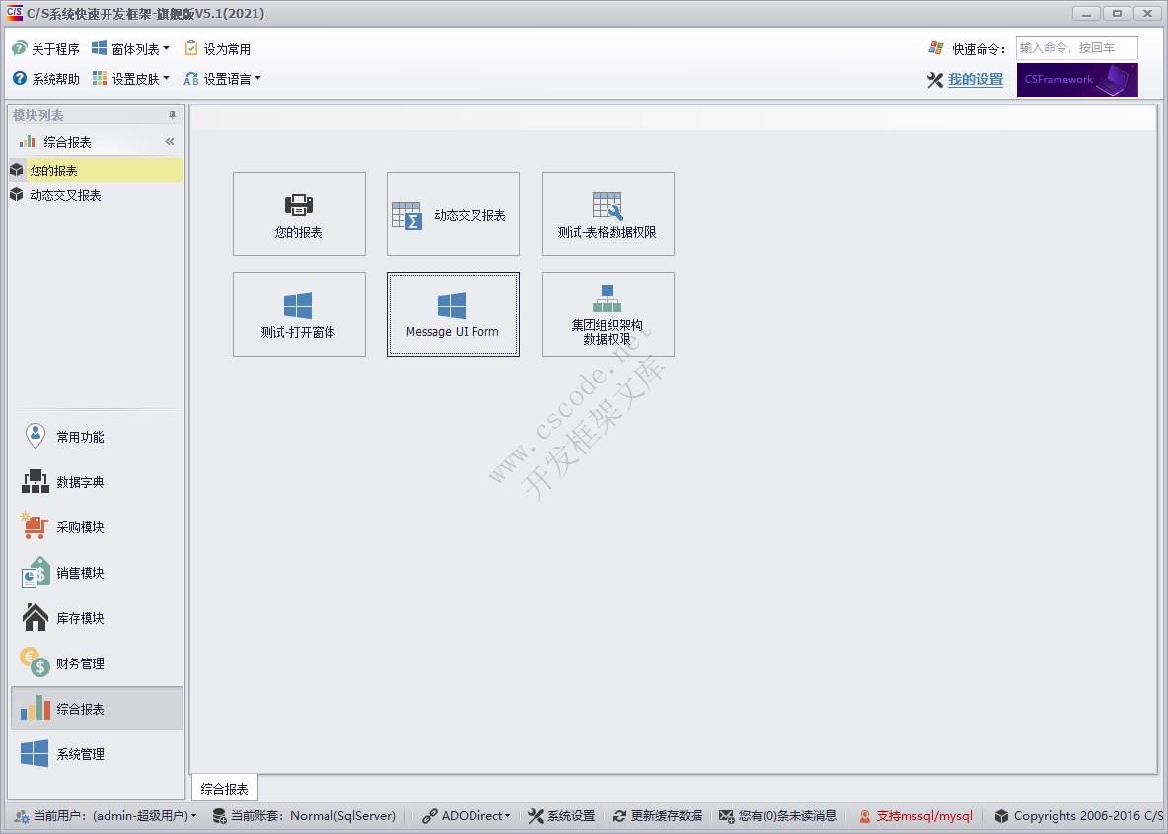Switch to the 综合报表 bottom tab

[x=224, y=788]
